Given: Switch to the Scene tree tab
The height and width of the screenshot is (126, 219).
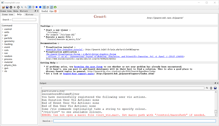Looking at the screenshot, I should pos(8,14).
